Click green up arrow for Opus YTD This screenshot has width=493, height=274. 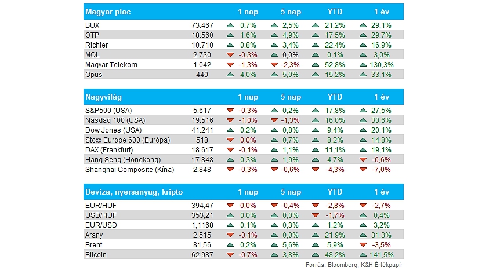(x=316, y=75)
